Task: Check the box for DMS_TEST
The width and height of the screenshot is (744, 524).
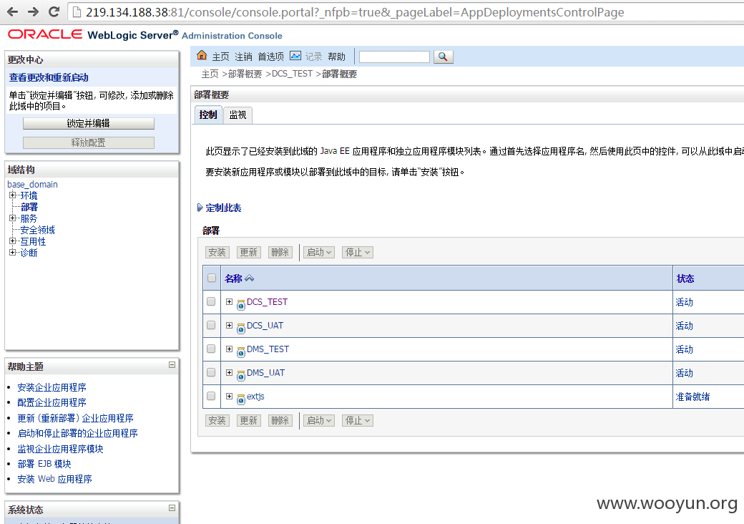Action: point(211,349)
